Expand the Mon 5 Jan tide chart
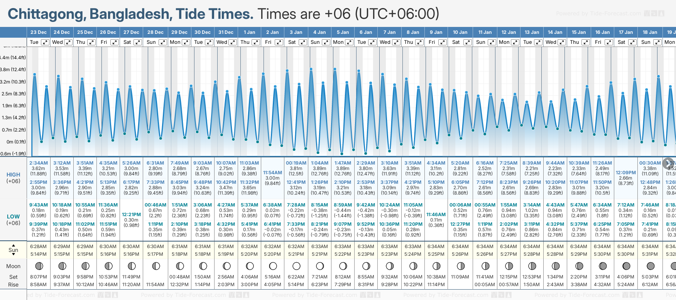The width and height of the screenshot is (676, 300). click(x=349, y=42)
